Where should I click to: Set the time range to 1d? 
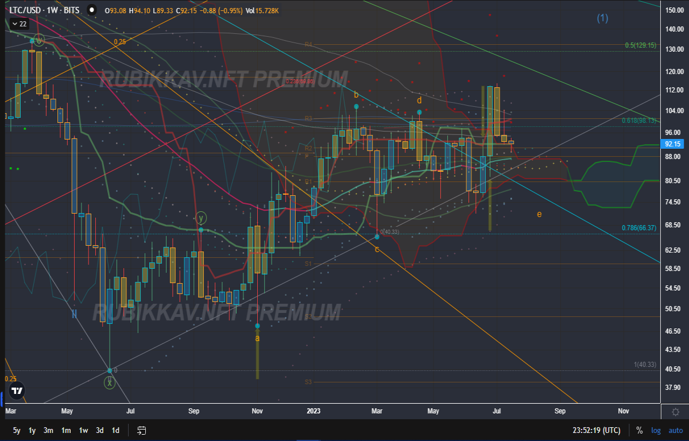(115, 430)
